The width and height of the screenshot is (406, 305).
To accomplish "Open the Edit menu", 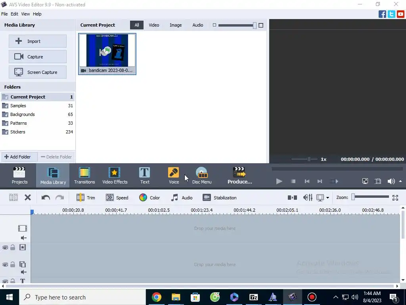I will 14,14.
